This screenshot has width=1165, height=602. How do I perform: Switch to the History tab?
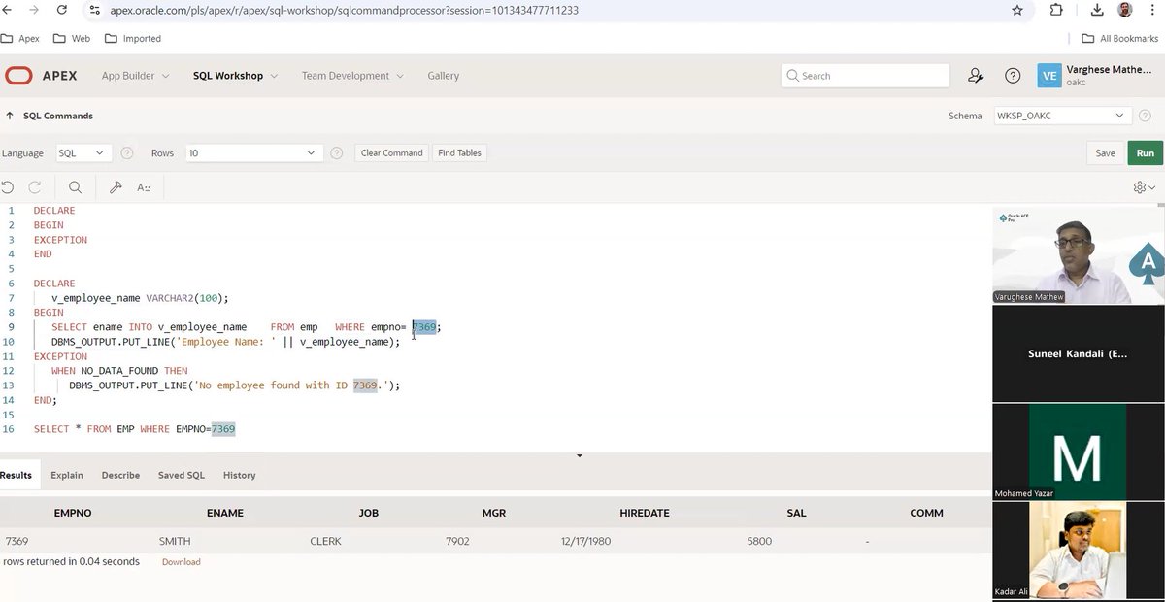click(239, 475)
